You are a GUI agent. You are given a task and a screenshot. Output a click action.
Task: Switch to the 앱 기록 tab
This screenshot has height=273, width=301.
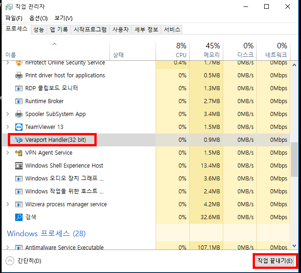[x=59, y=29]
